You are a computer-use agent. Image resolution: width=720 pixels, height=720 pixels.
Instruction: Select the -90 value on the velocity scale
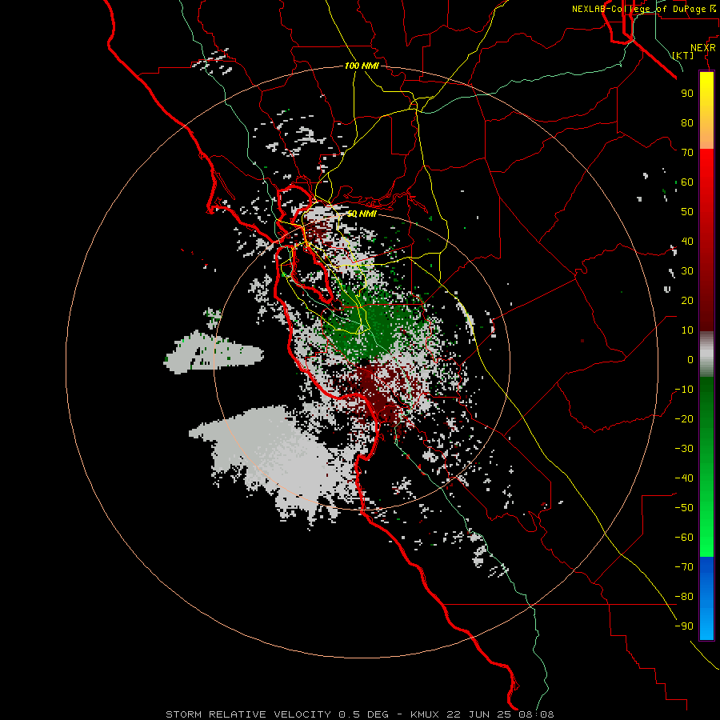point(684,626)
